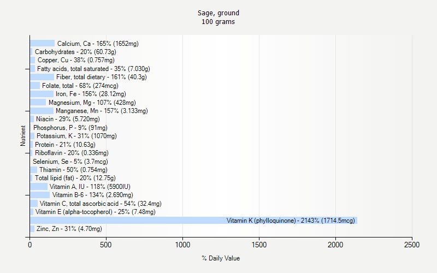Click the Folate, total bar
Image resolution: width=437 pixels, height=273 pixels.
35,85
